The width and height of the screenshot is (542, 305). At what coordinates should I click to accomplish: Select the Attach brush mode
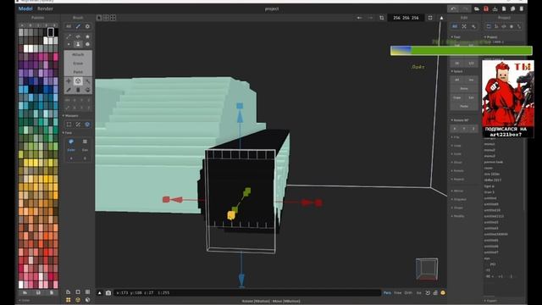[78, 54]
